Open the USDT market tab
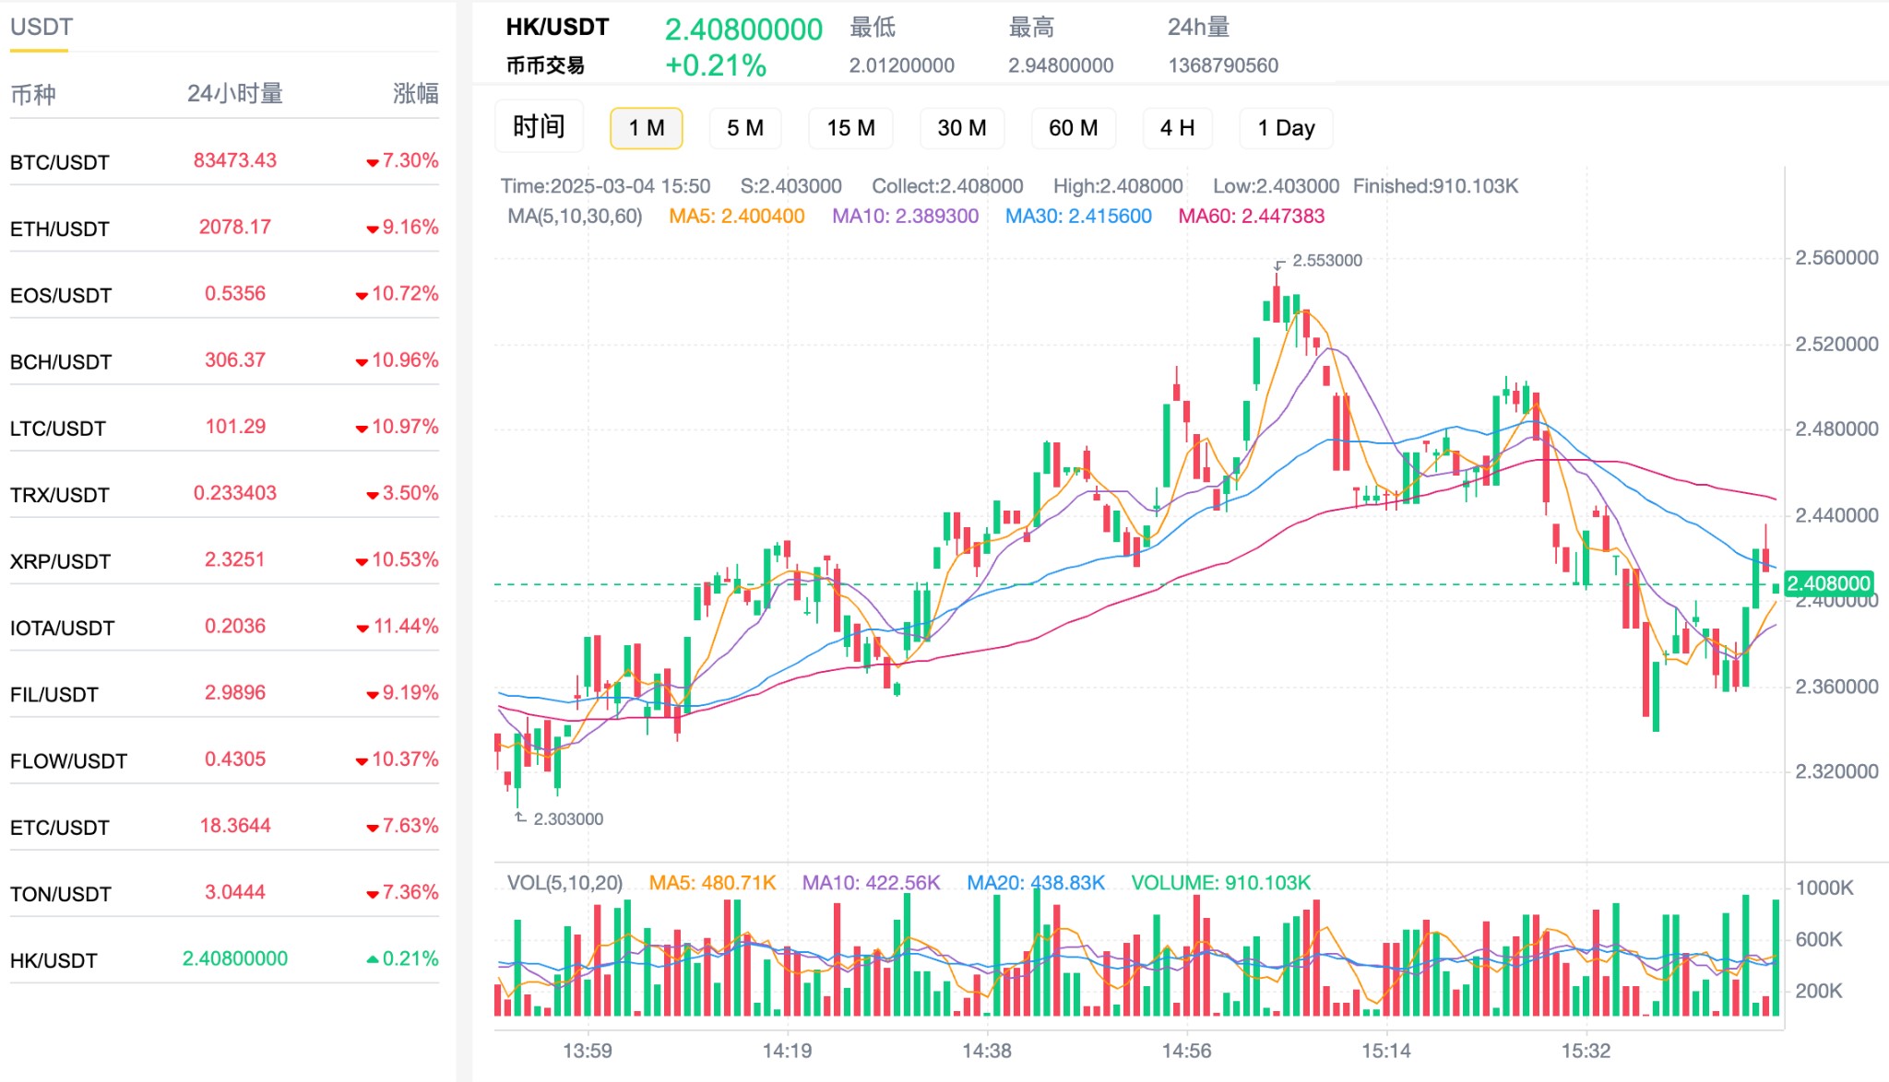Image resolution: width=1889 pixels, height=1082 pixels. tap(41, 27)
